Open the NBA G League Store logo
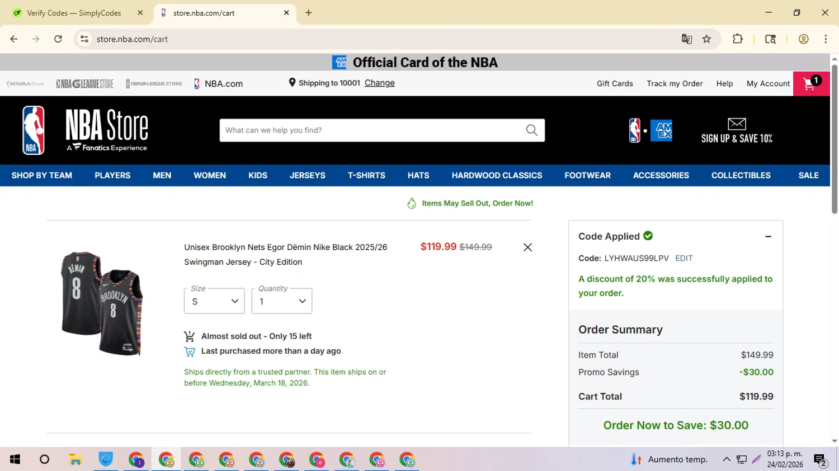 84,84
